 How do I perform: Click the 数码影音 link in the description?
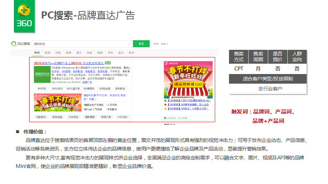pyautogui.click(x=78, y=71)
